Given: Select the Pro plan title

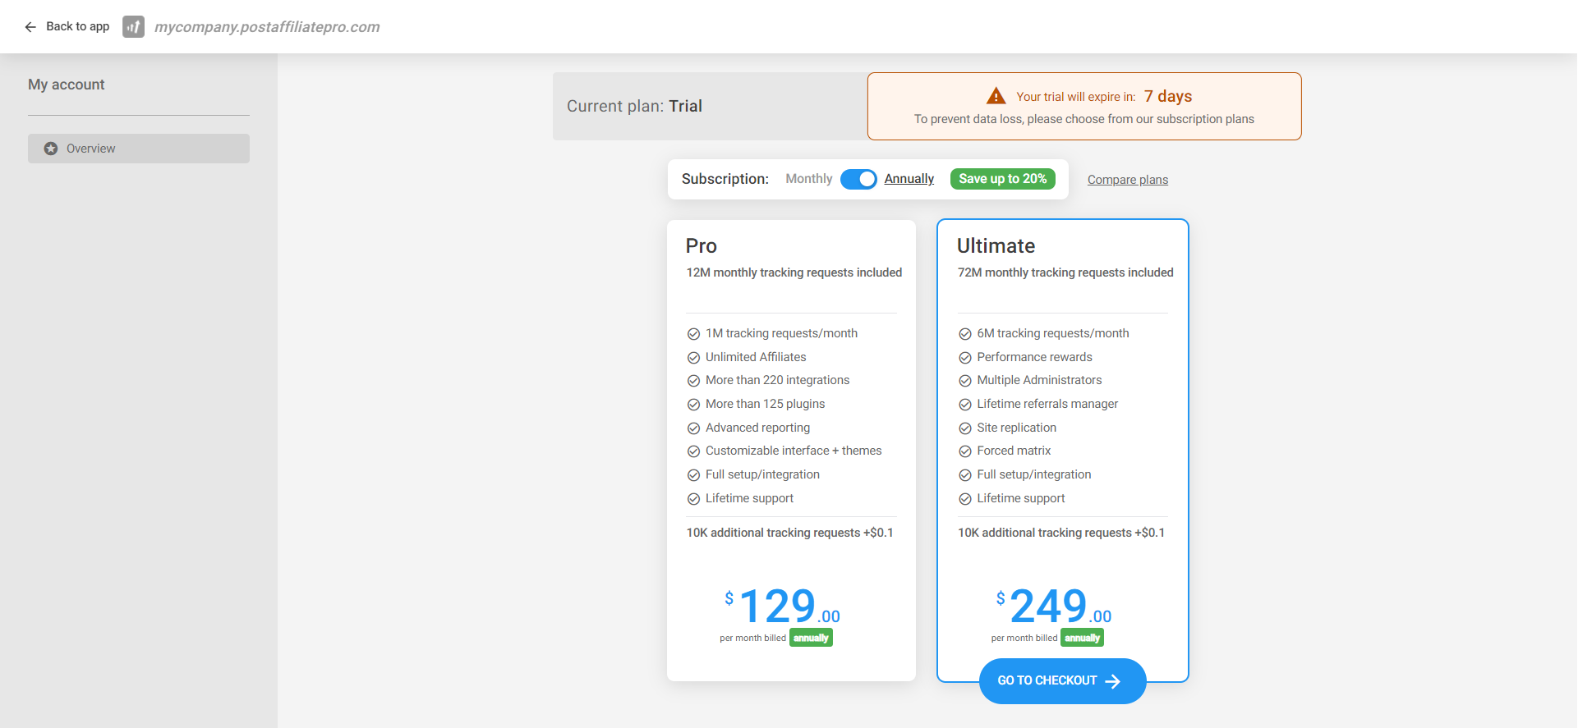Looking at the screenshot, I should [701, 246].
